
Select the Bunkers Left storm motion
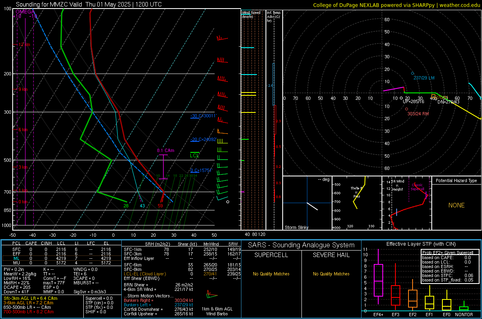158,305
